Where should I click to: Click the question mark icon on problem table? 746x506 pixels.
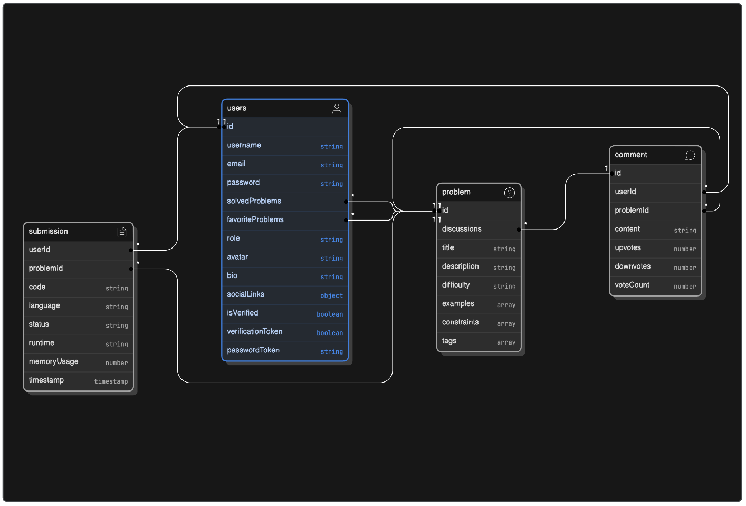click(x=509, y=193)
